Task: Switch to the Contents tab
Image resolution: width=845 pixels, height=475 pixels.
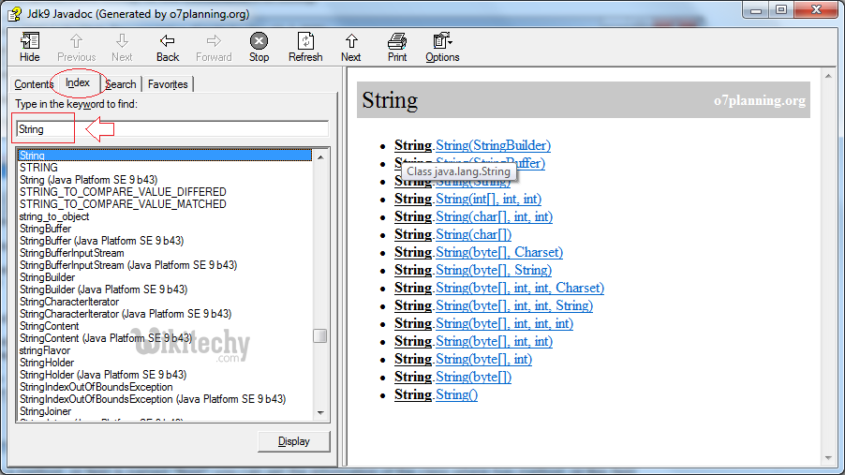Action: [34, 84]
